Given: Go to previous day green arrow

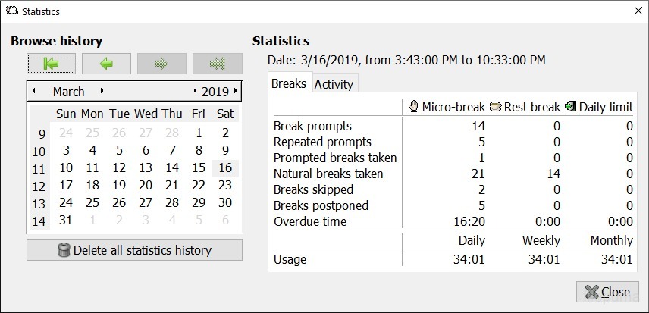Looking at the screenshot, I should point(106,64).
